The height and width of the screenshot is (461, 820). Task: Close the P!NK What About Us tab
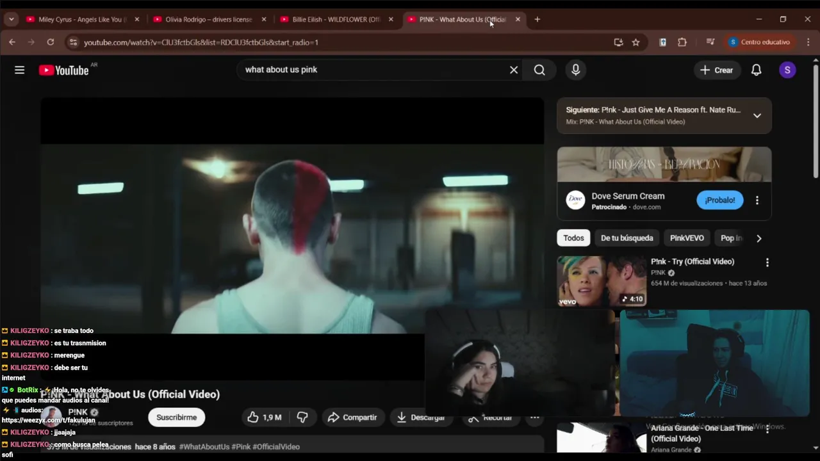[518, 19]
